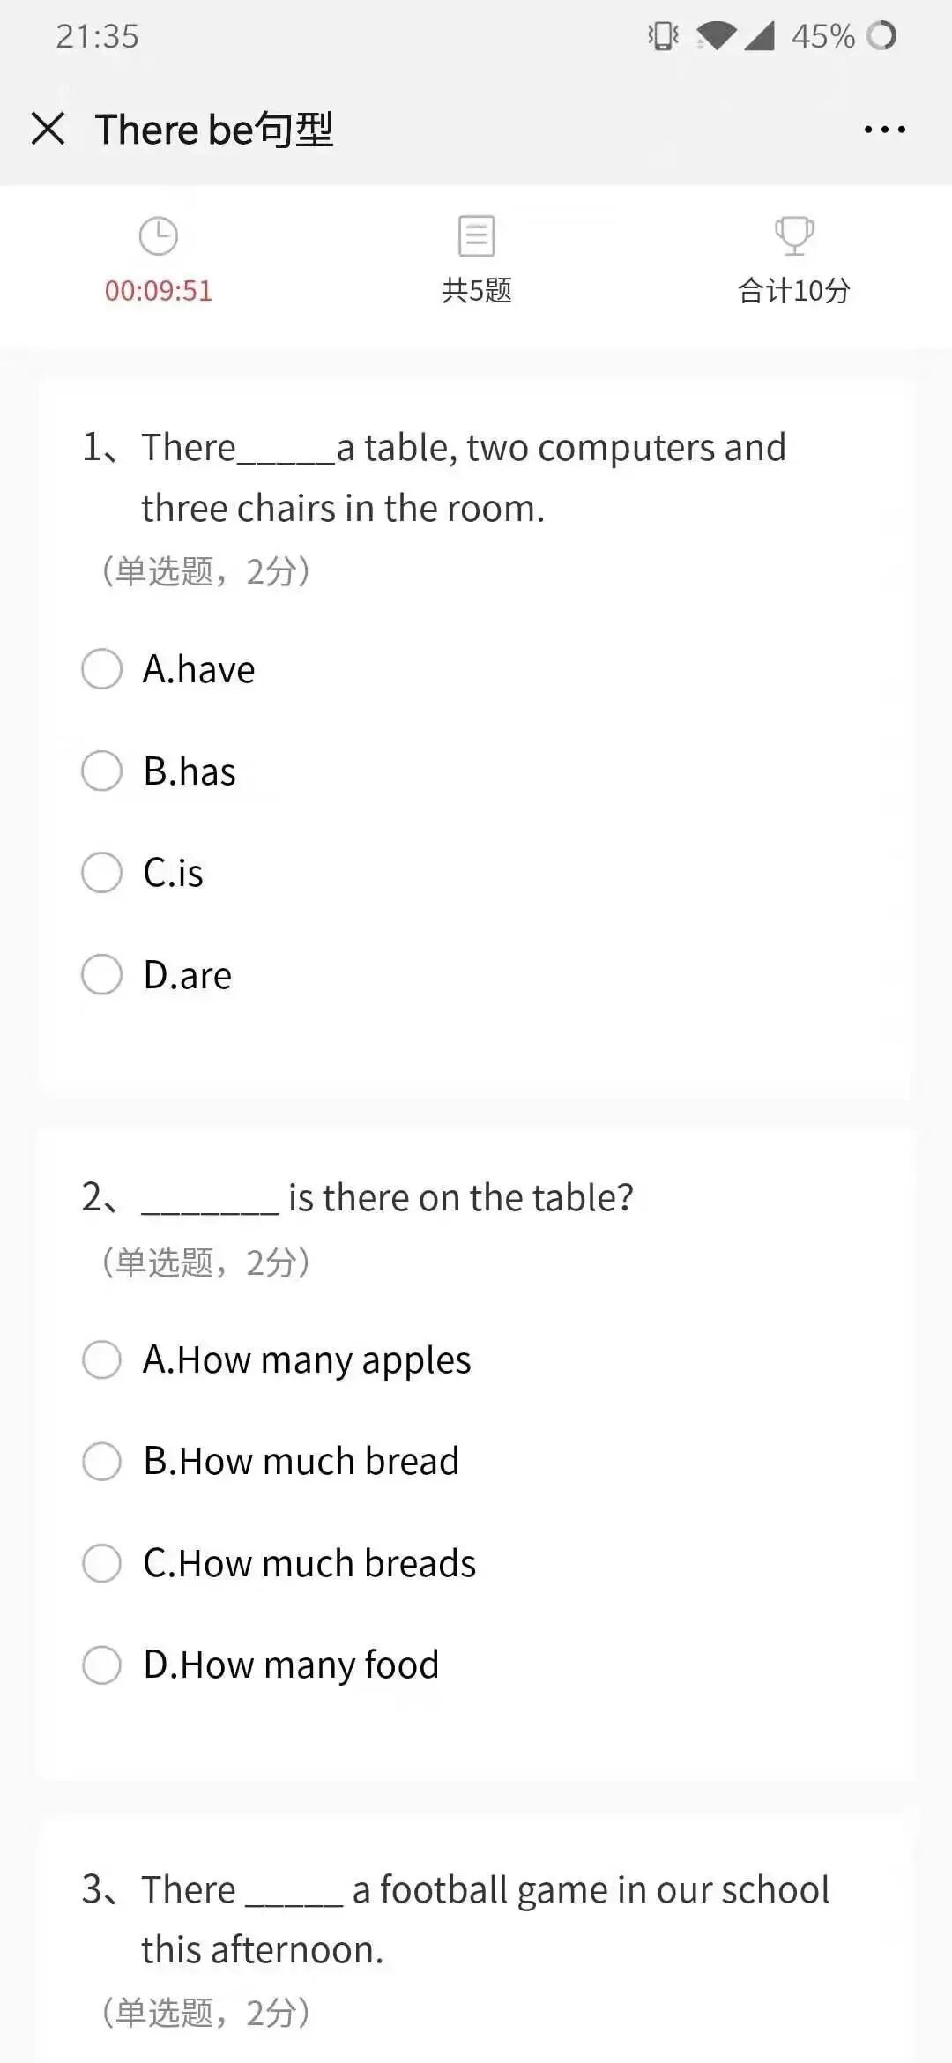Image resolution: width=952 pixels, height=2063 pixels.
Task: Choose option C.is for question 1
Action: (x=102, y=873)
